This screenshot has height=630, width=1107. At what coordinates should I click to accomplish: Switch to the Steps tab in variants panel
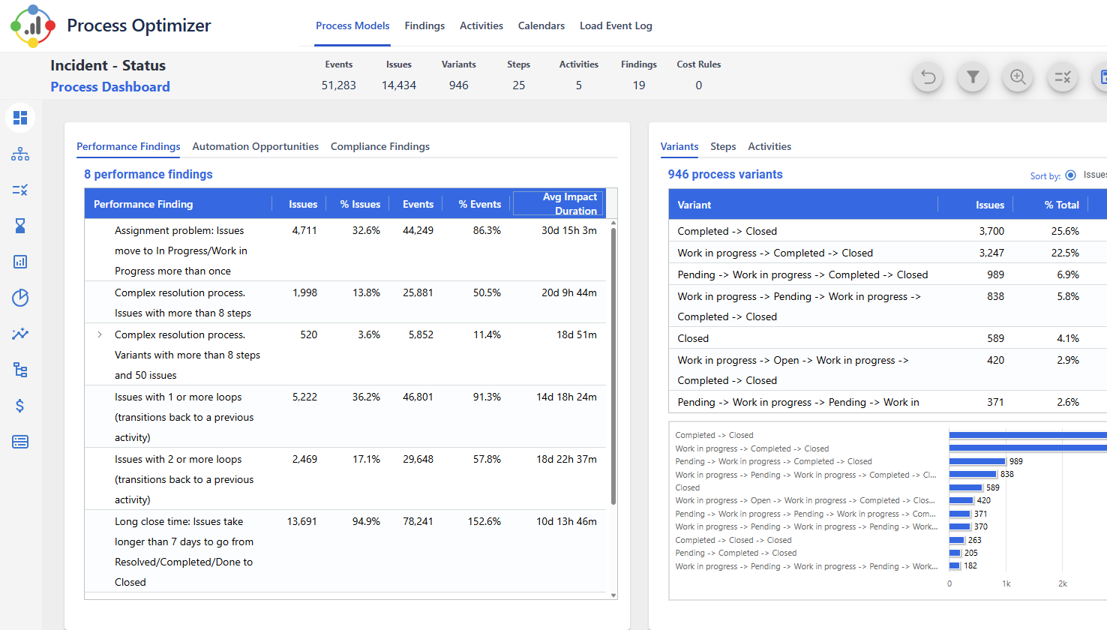tap(723, 146)
